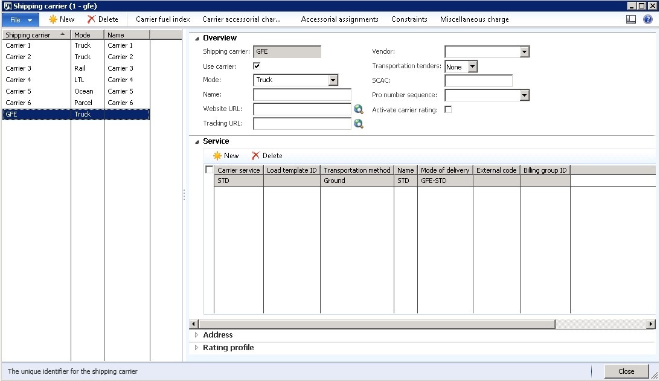The height and width of the screenshot is (381, 660).
Task: Tick the Service grid select-all checkbox
Action: [209, 170]
